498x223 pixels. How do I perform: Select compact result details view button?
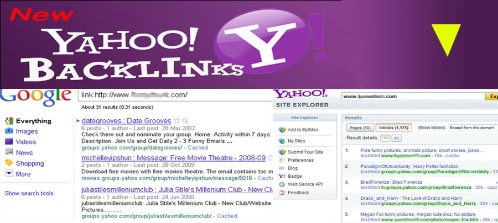click(x=386, y=138)
